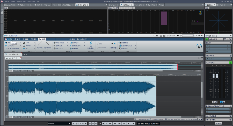Viewport: 233px width, 126px height.
Task: Select the Level (レベル) normalizer
Action: click(26, 43)
